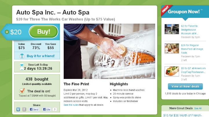209x117 pixels.
Task: Click the gift box icon
Action: [x=22, y=56]
